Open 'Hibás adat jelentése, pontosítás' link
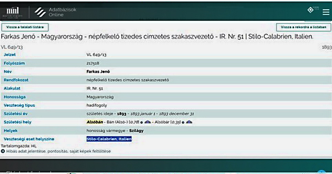This screenshot has width=332, height=174. tap(58, 151)
